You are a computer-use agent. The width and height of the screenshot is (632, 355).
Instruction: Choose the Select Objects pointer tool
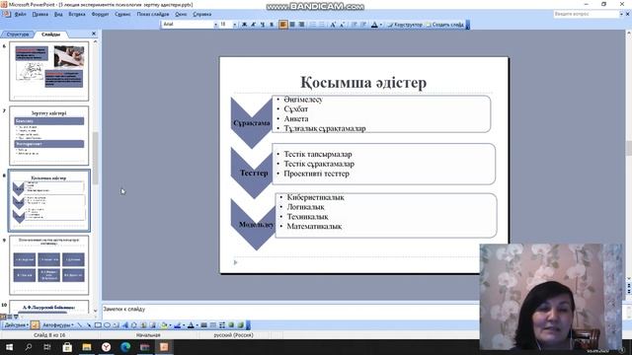36,324
